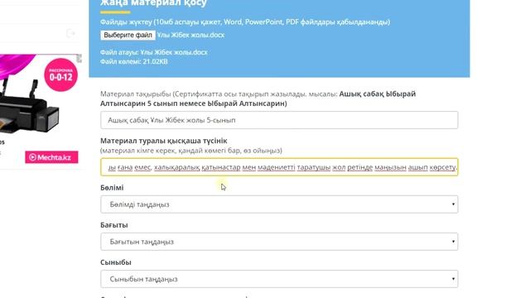Open the 'Сыныбын таңдаңыз' dropdown
This screenshot has width=530, height=298.
(x=279, y=279)
